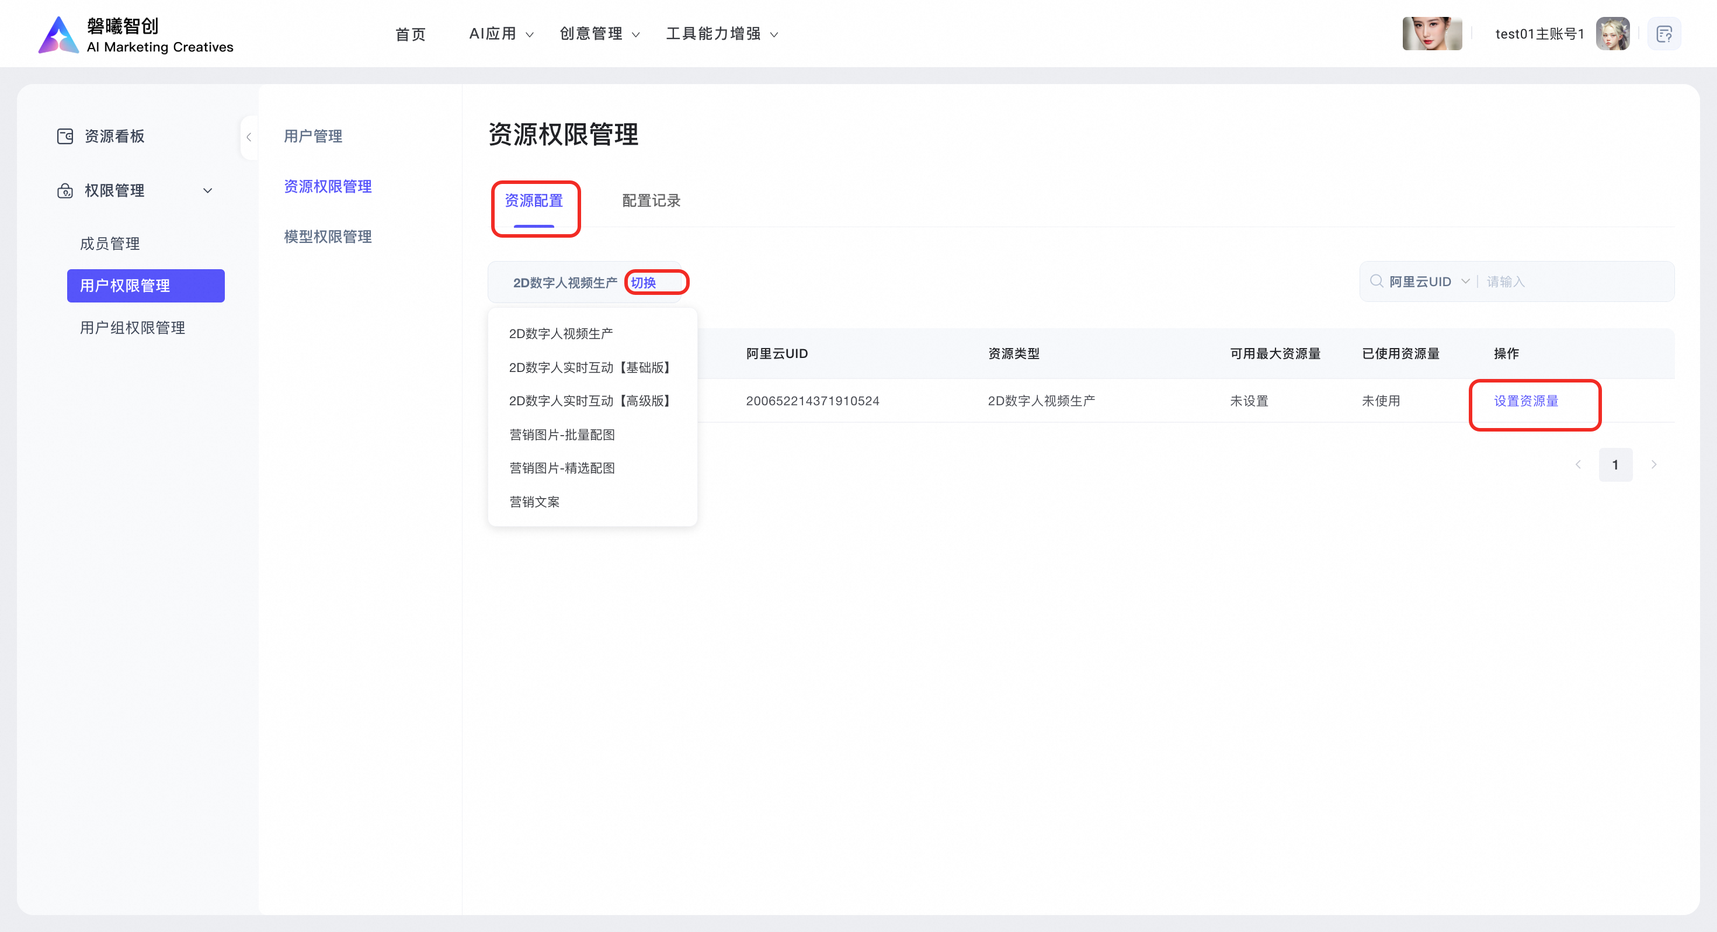
Task: Select 用户权限管理 in the sidebar
Action: (146, 286)
